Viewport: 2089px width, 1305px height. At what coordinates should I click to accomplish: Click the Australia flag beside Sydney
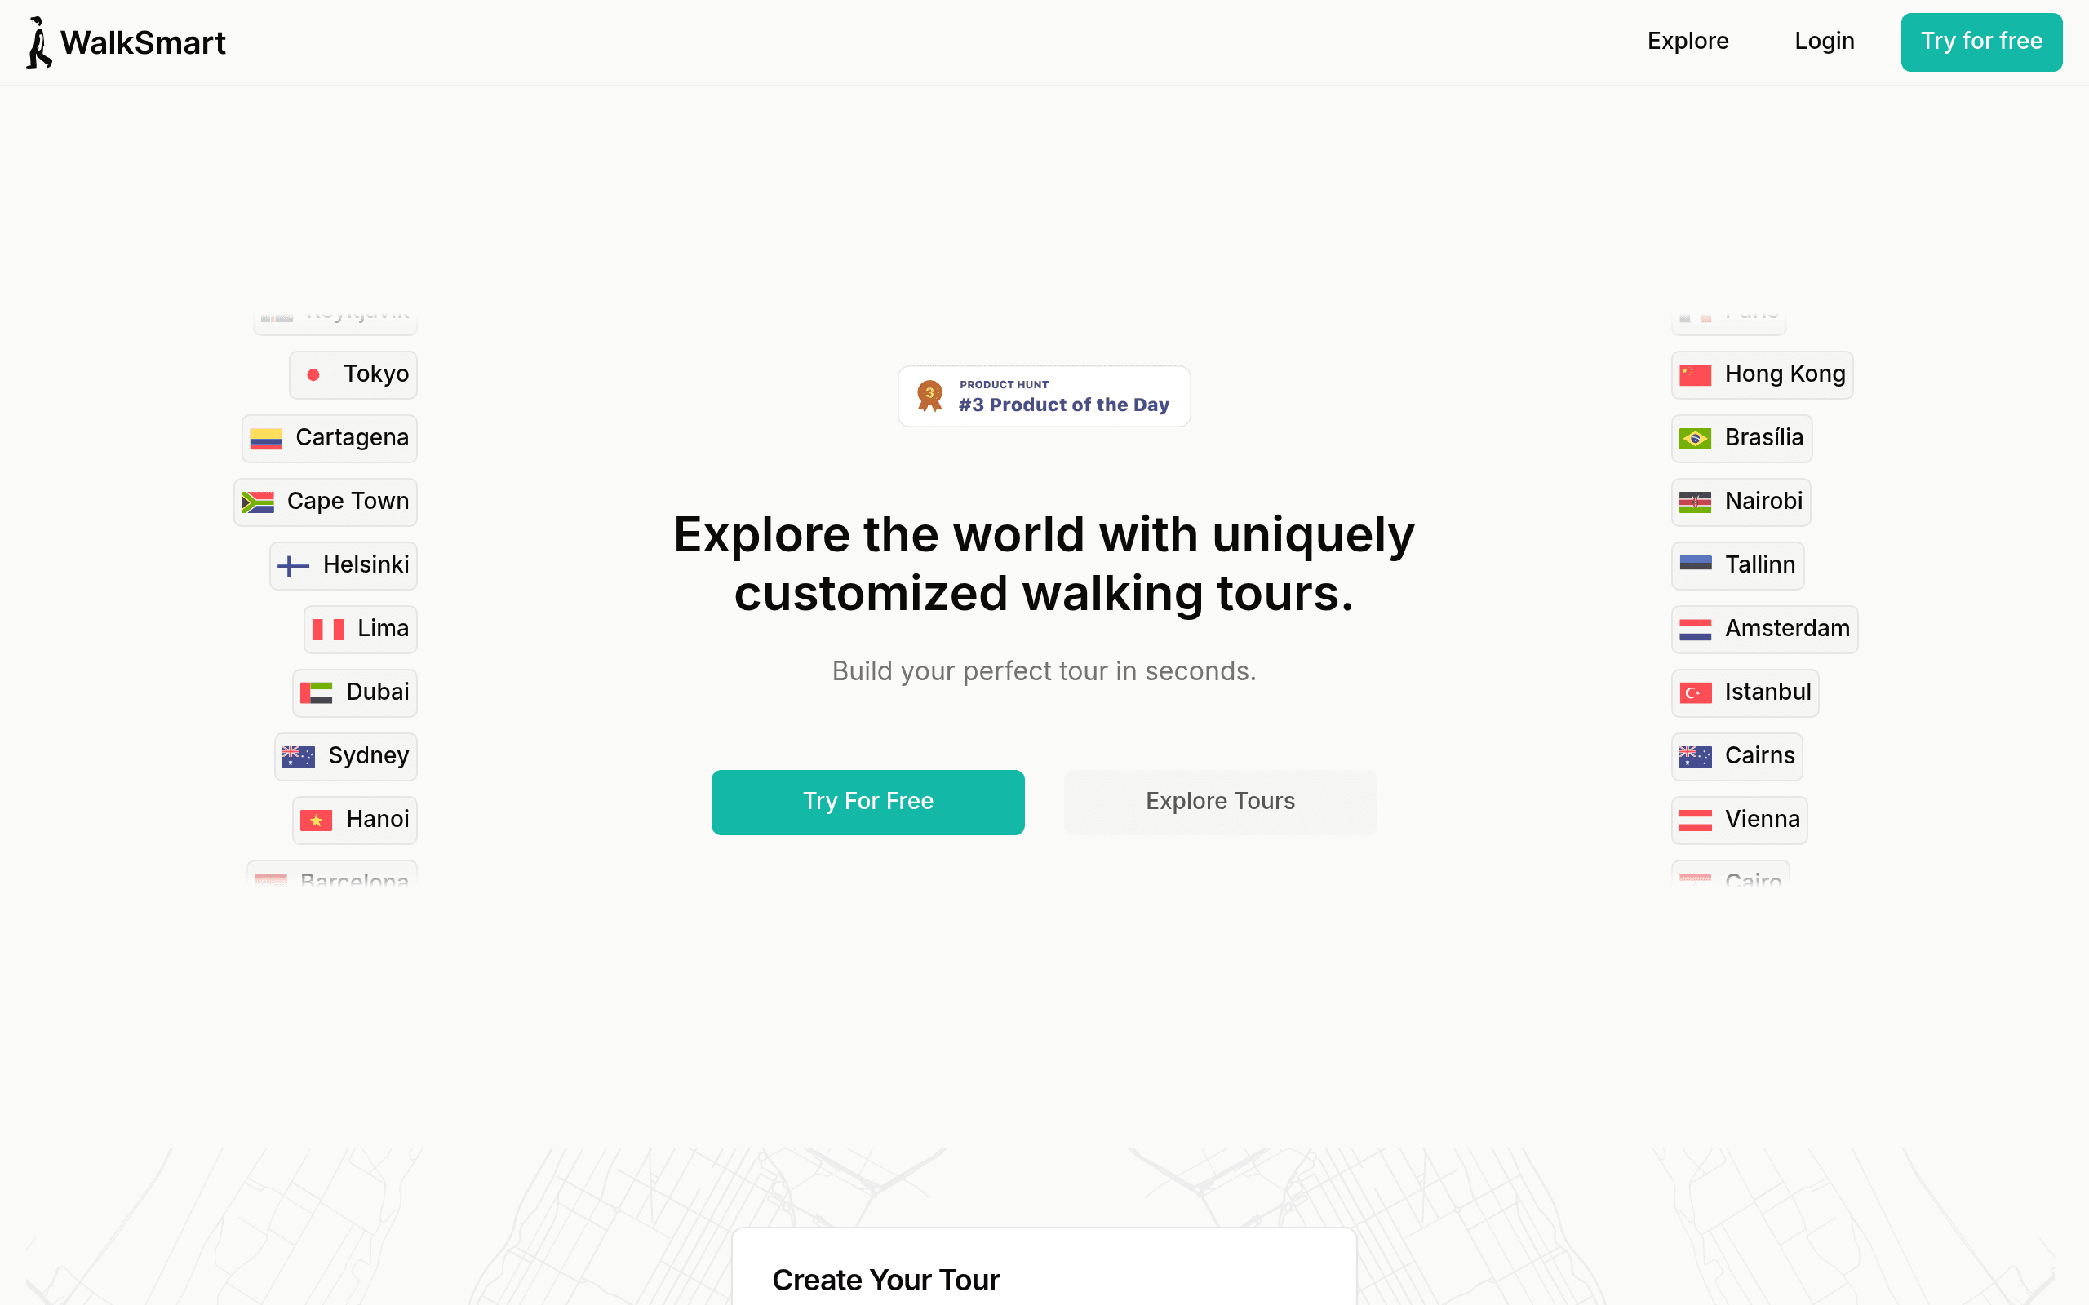(299, 757)
